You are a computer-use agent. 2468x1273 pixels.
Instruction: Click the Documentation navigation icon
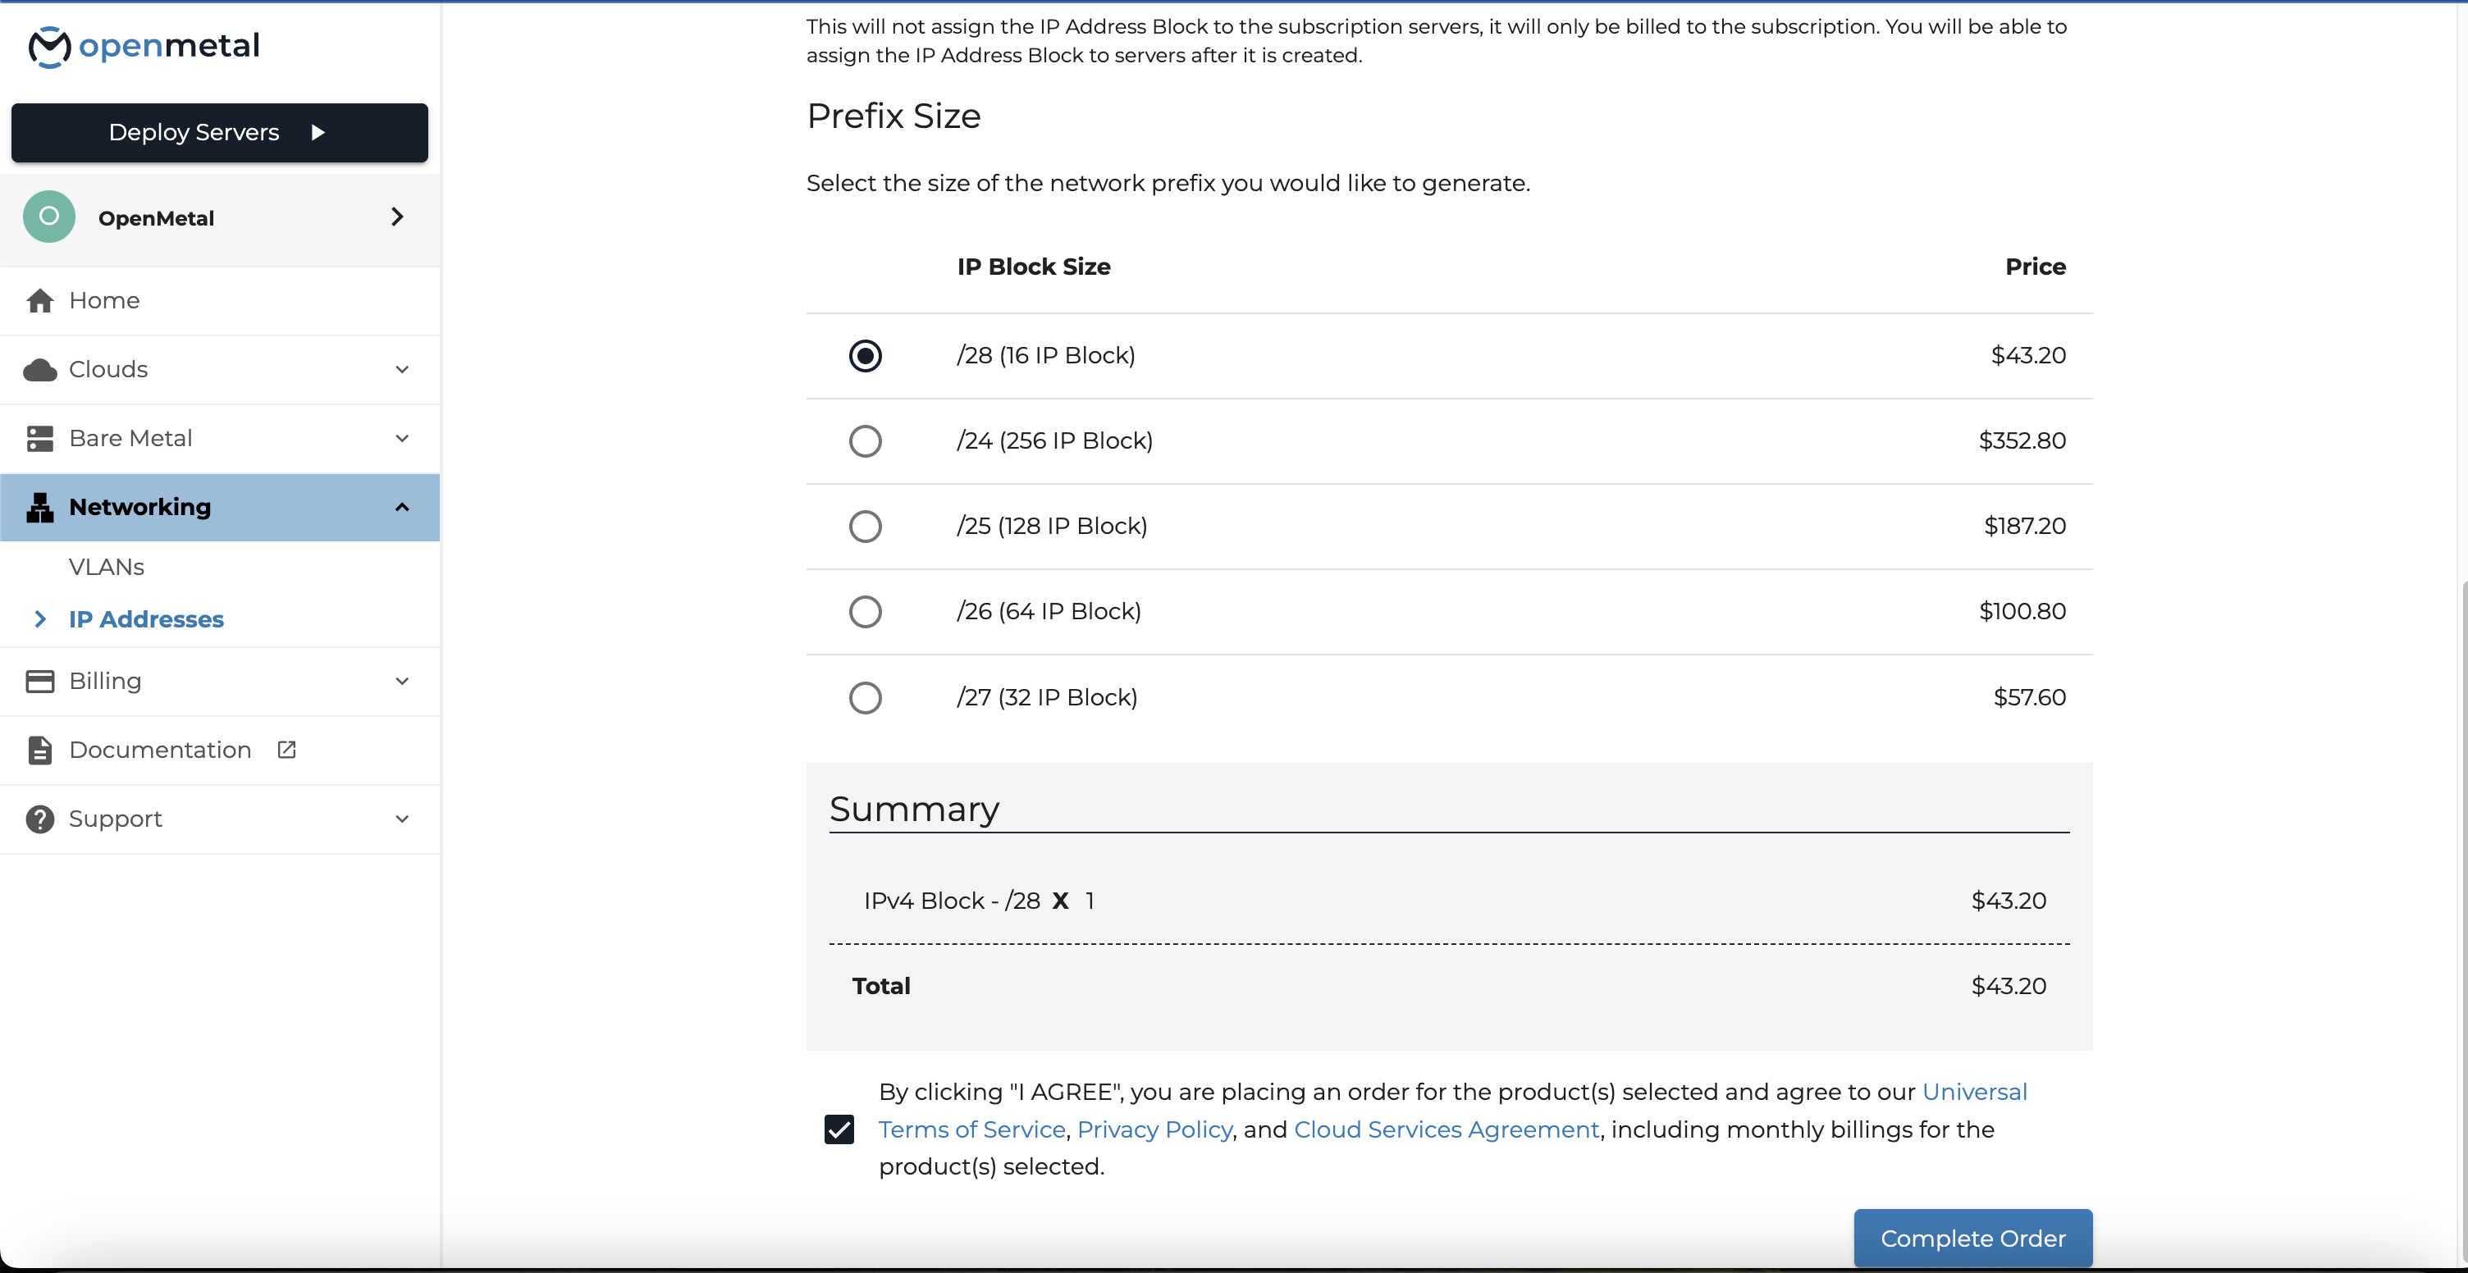pyautogui.click(x=40, y=751)
